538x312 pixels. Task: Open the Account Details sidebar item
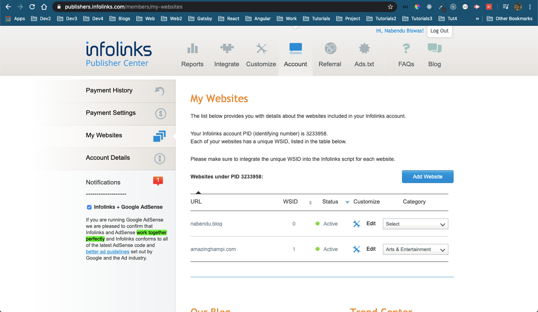(131, 158)
